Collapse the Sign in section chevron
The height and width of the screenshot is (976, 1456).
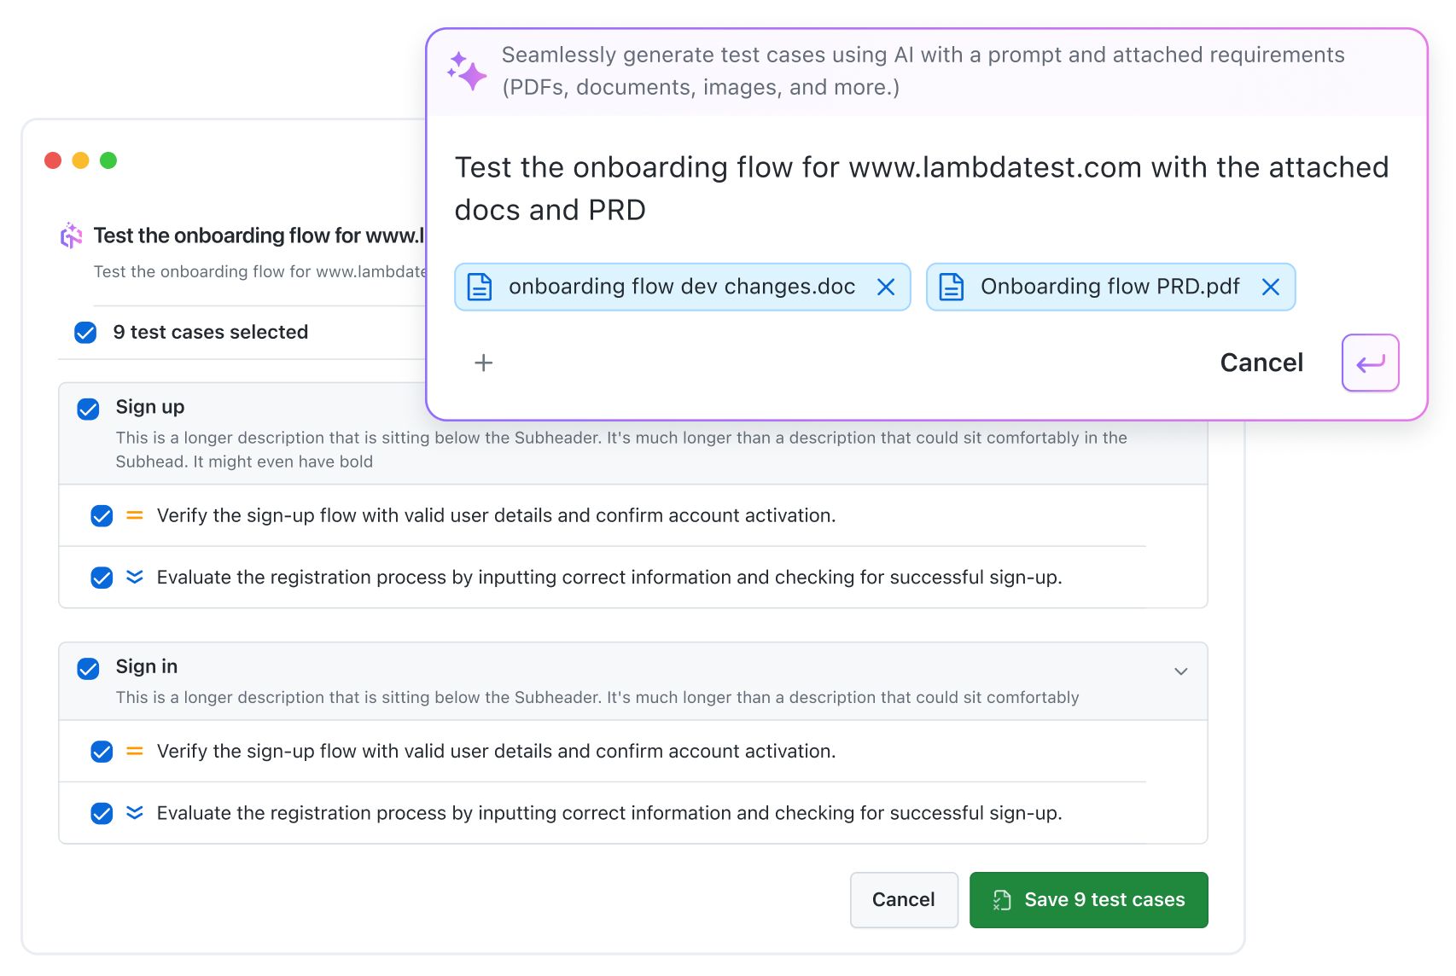(1181, 671)
